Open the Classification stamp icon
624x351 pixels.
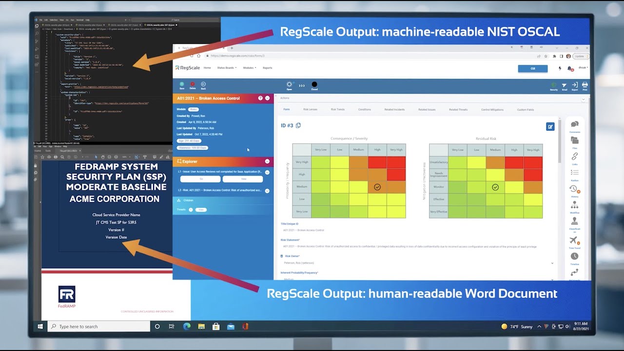(575, 221)
